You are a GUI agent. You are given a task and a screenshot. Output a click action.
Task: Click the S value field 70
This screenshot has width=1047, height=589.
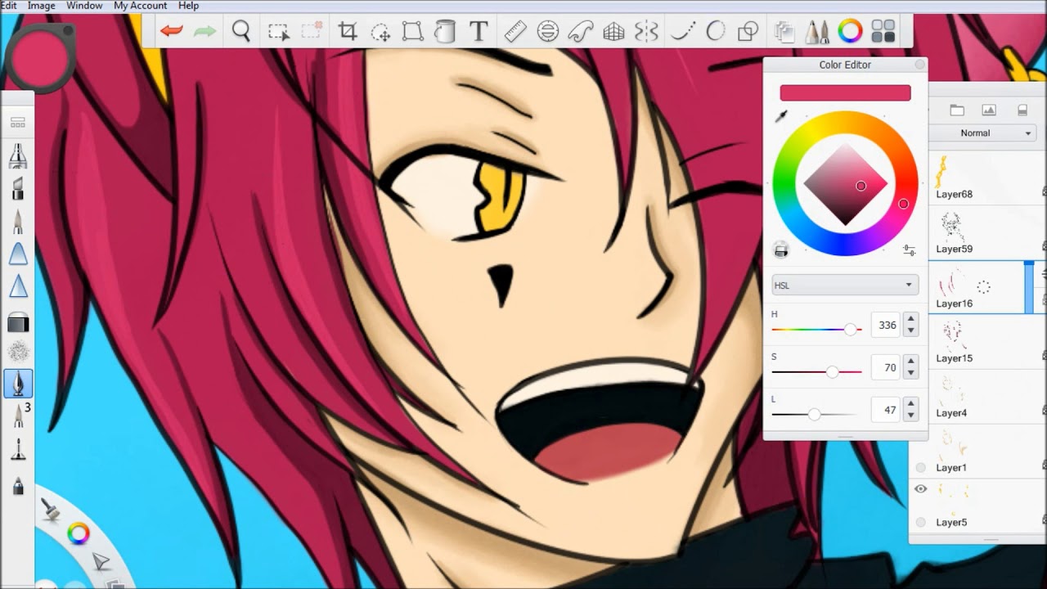887,367
